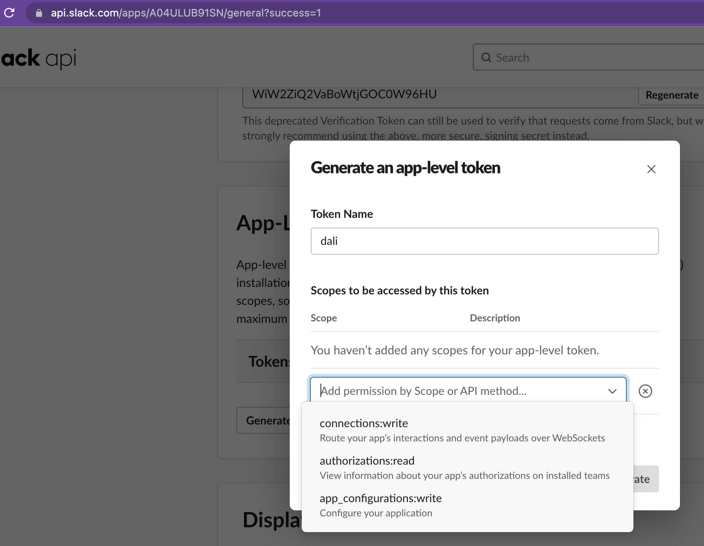Click the chevron arrow of scope dropdown
This screenshot has width=704, height=546.
pyautogui.click(x=612, y=391)
